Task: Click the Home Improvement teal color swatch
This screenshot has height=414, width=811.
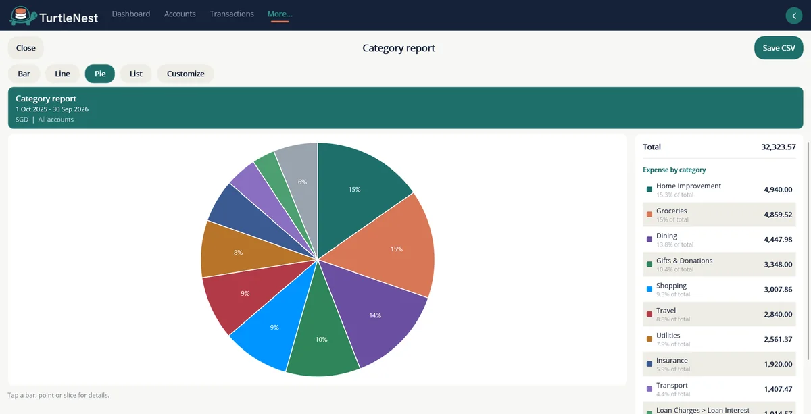Action: point(649,190)
